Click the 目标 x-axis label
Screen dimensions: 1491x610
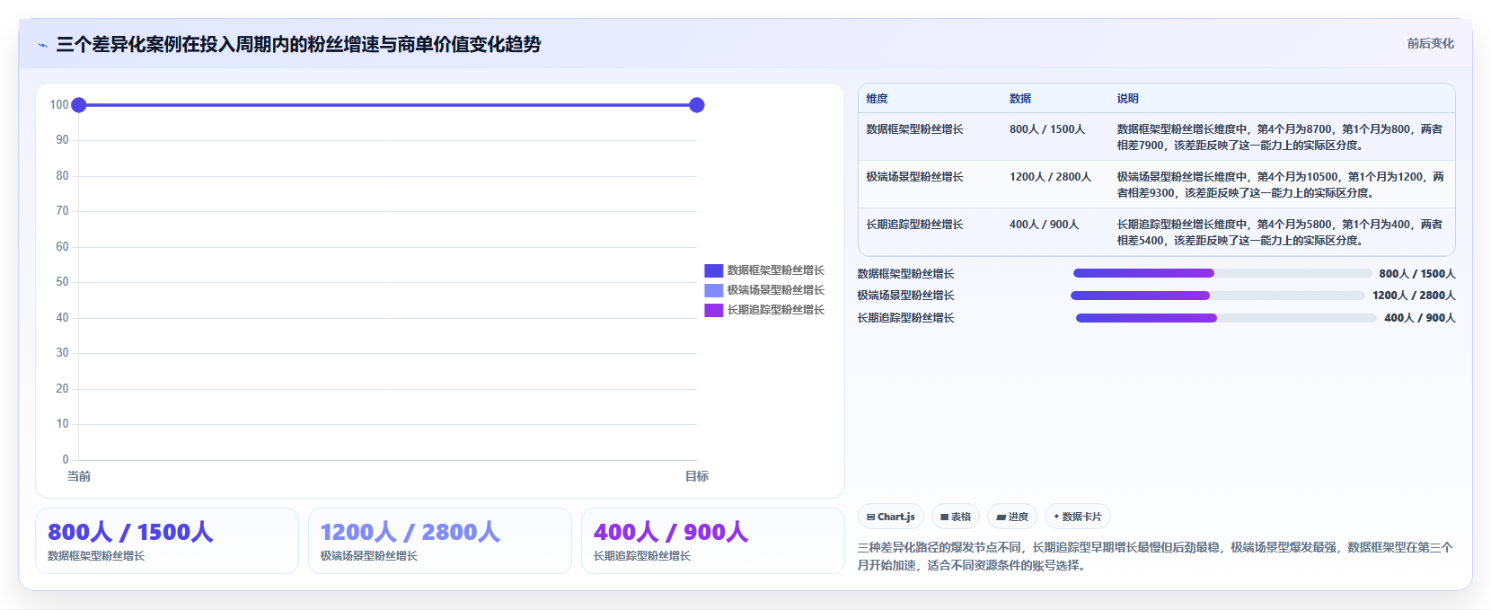(x=697, y=476)
